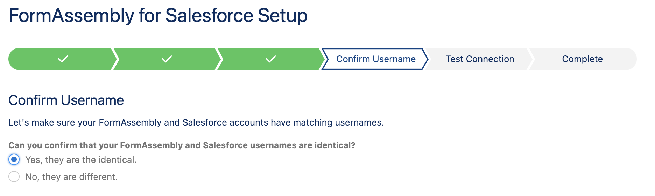The height and width of the screenshot is (196, 655).
Task: Click the 'Let's make sure your FormAssembly' sentence
Action: tap(196, 123)
